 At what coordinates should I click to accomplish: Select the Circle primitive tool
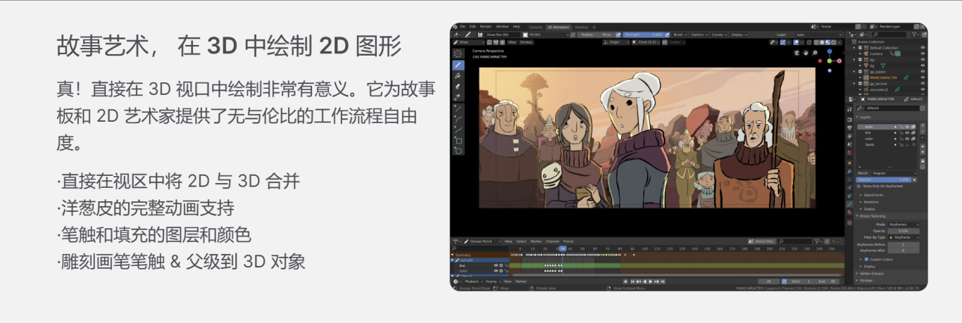point(458,151)
